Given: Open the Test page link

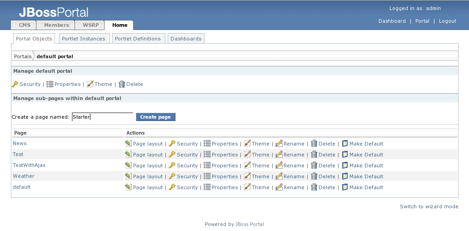Looking at the screenshot, I should (18, 154).
